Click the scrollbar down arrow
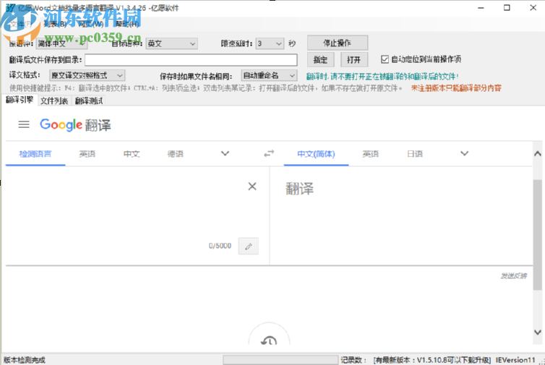This screenshot has width=545, height=365. (537, 332)
